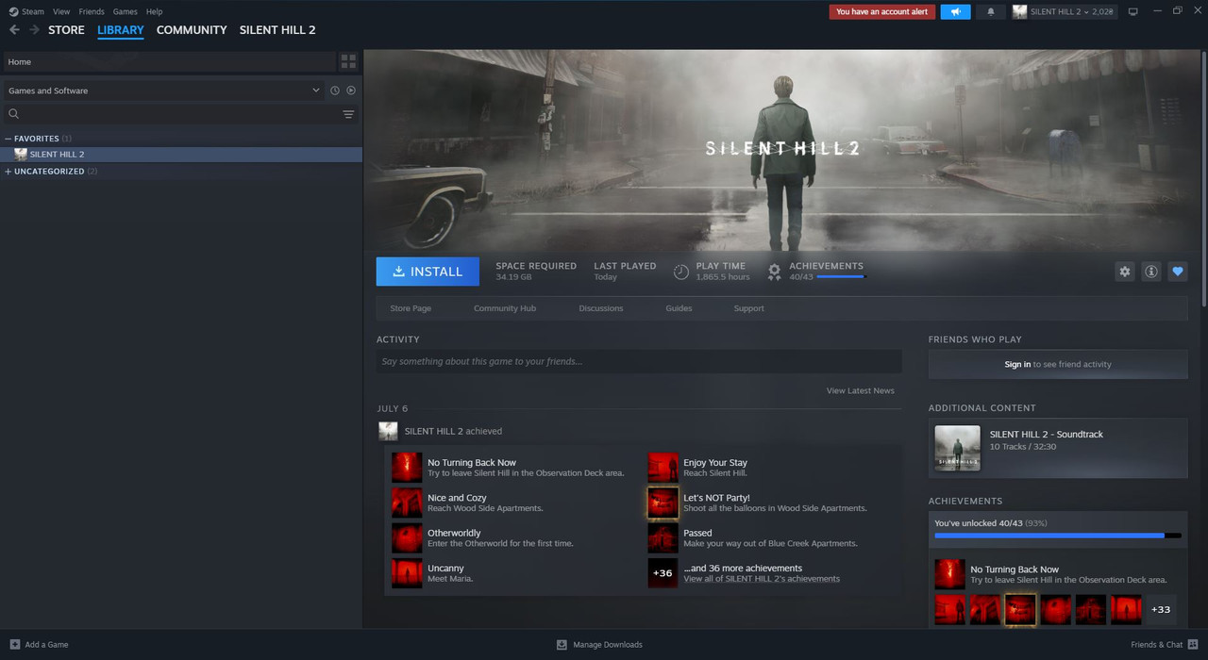
Task: Open the Store Page link
Action: click(x=411, y=308)
